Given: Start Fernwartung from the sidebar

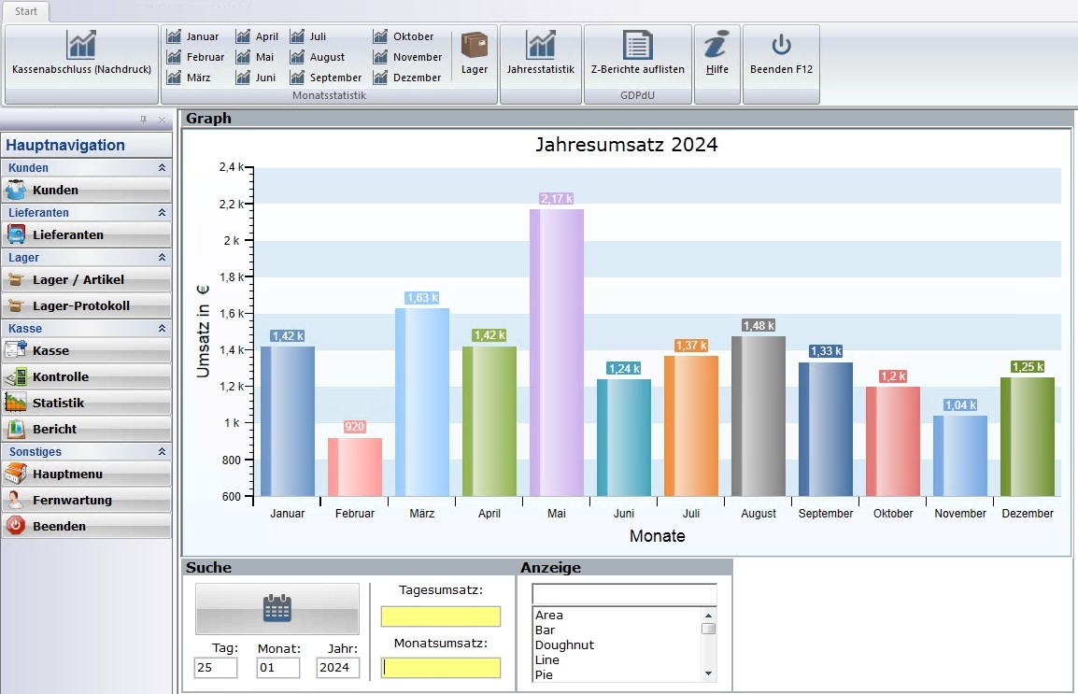Looking at the screenshot, I should pyautogui.click(x=86, y=500).
